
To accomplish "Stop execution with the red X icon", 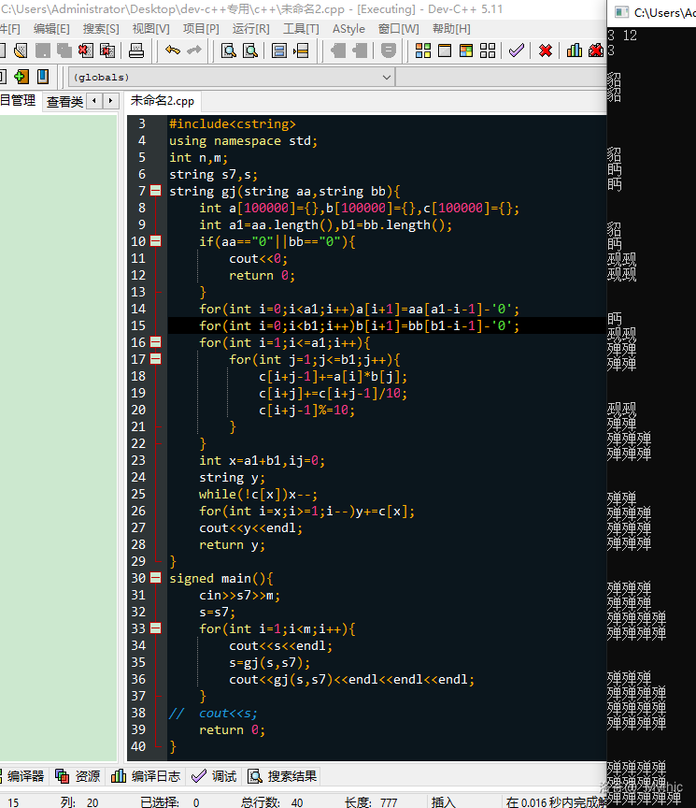I will pos(546,50).
